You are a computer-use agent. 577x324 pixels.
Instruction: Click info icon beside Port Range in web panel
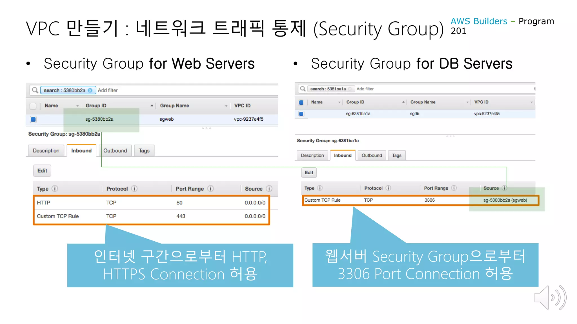point(210,188)
